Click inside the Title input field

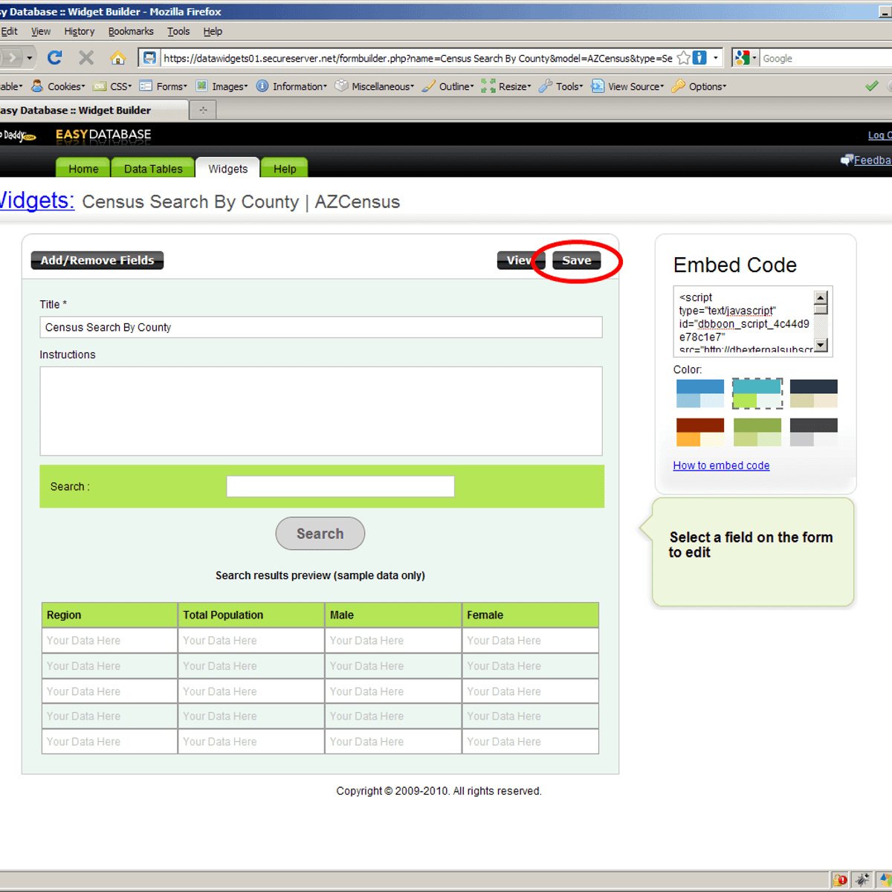point(320,327)
